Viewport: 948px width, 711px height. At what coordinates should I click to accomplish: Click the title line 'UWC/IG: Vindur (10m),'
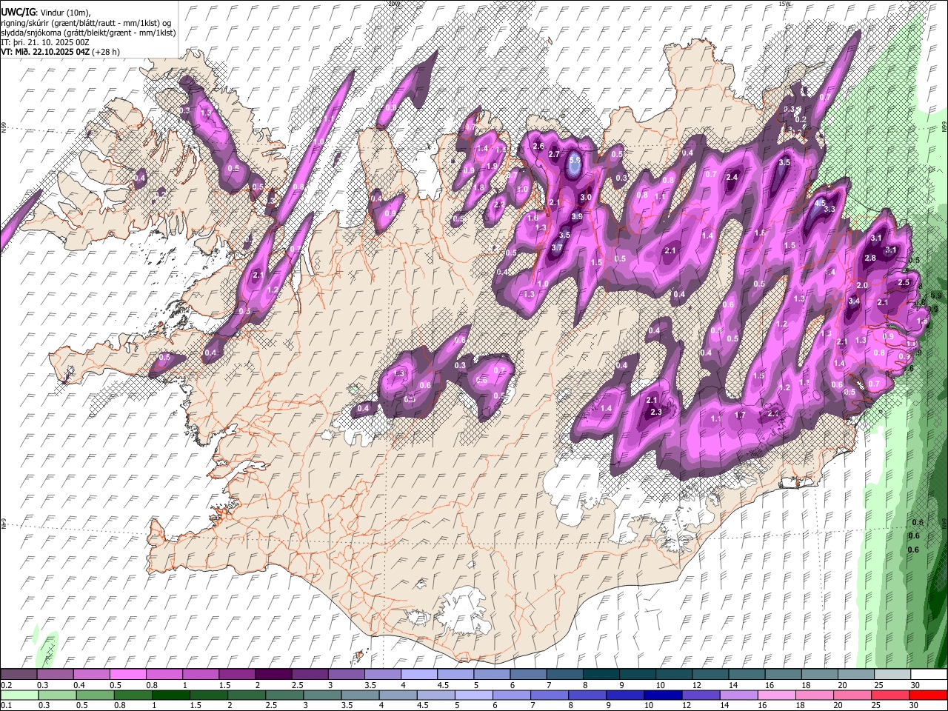45,13
